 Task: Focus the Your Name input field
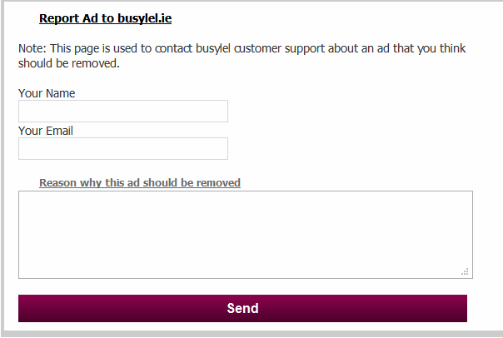click(x=123, y=112)
